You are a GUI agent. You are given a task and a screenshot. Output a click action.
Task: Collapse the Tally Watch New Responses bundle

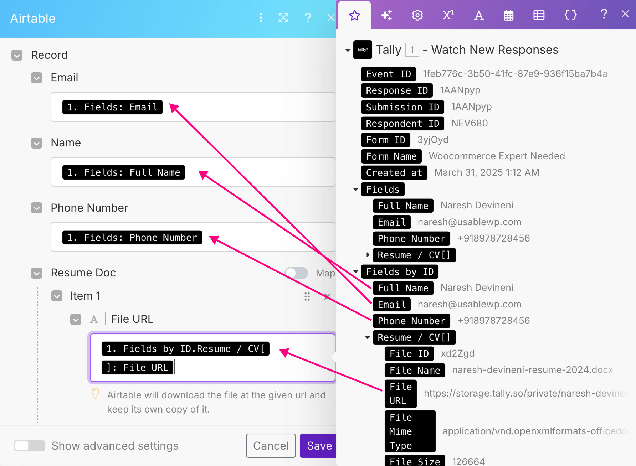click(x=348, y=50)
